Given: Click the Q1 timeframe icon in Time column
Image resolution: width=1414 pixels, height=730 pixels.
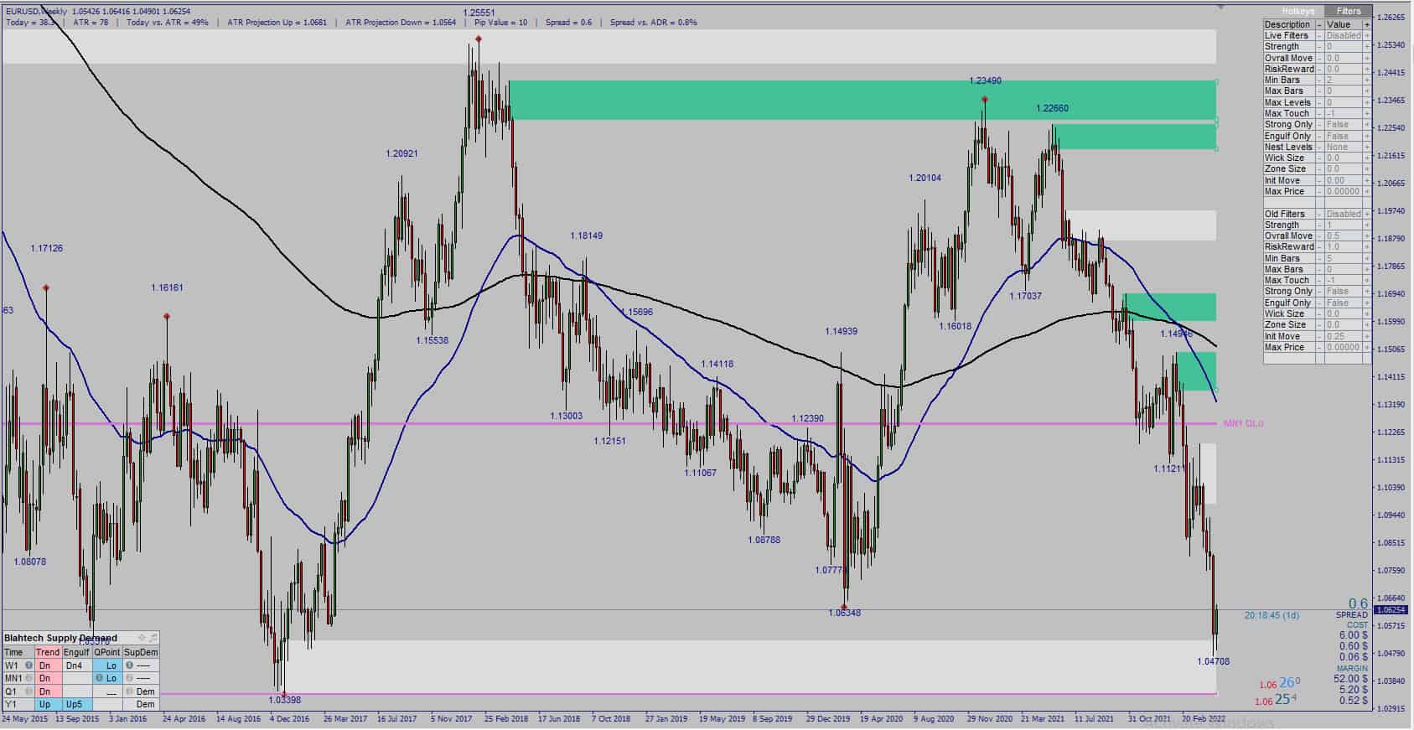Looking at the screenshot, I should (28, 691).
